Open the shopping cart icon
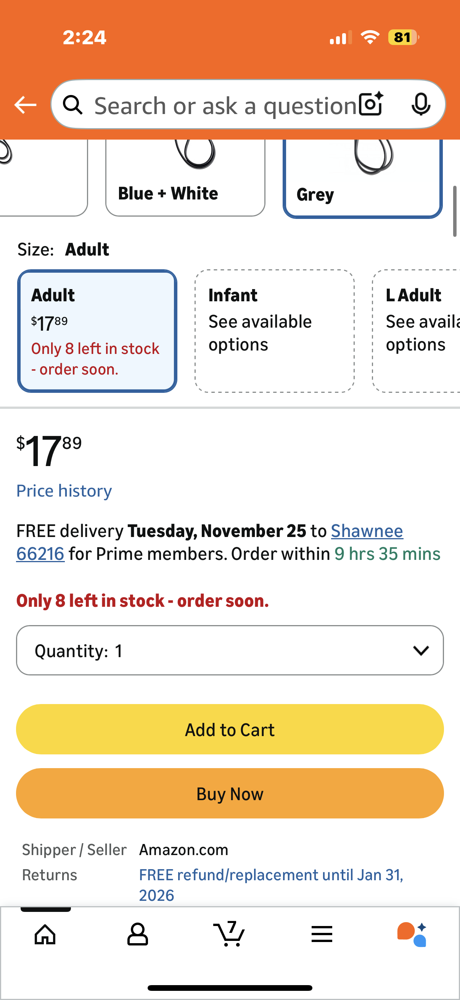 click(229, 934)
